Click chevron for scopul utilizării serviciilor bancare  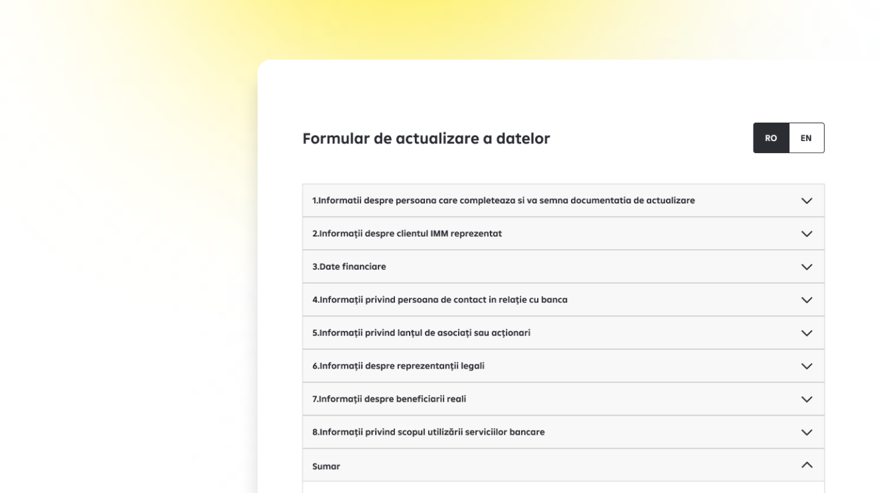point(807,433)
